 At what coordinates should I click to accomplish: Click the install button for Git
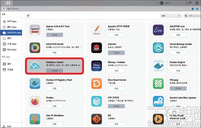(116, 124)
